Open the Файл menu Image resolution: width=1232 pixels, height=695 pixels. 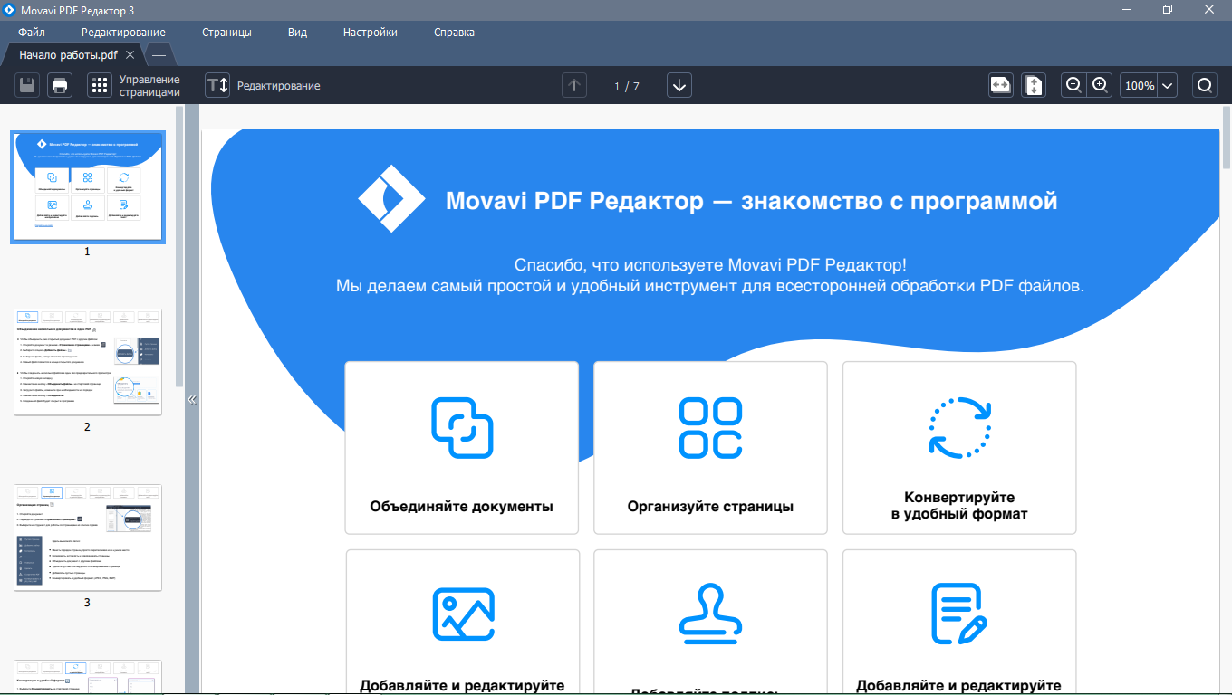(32, 33)
